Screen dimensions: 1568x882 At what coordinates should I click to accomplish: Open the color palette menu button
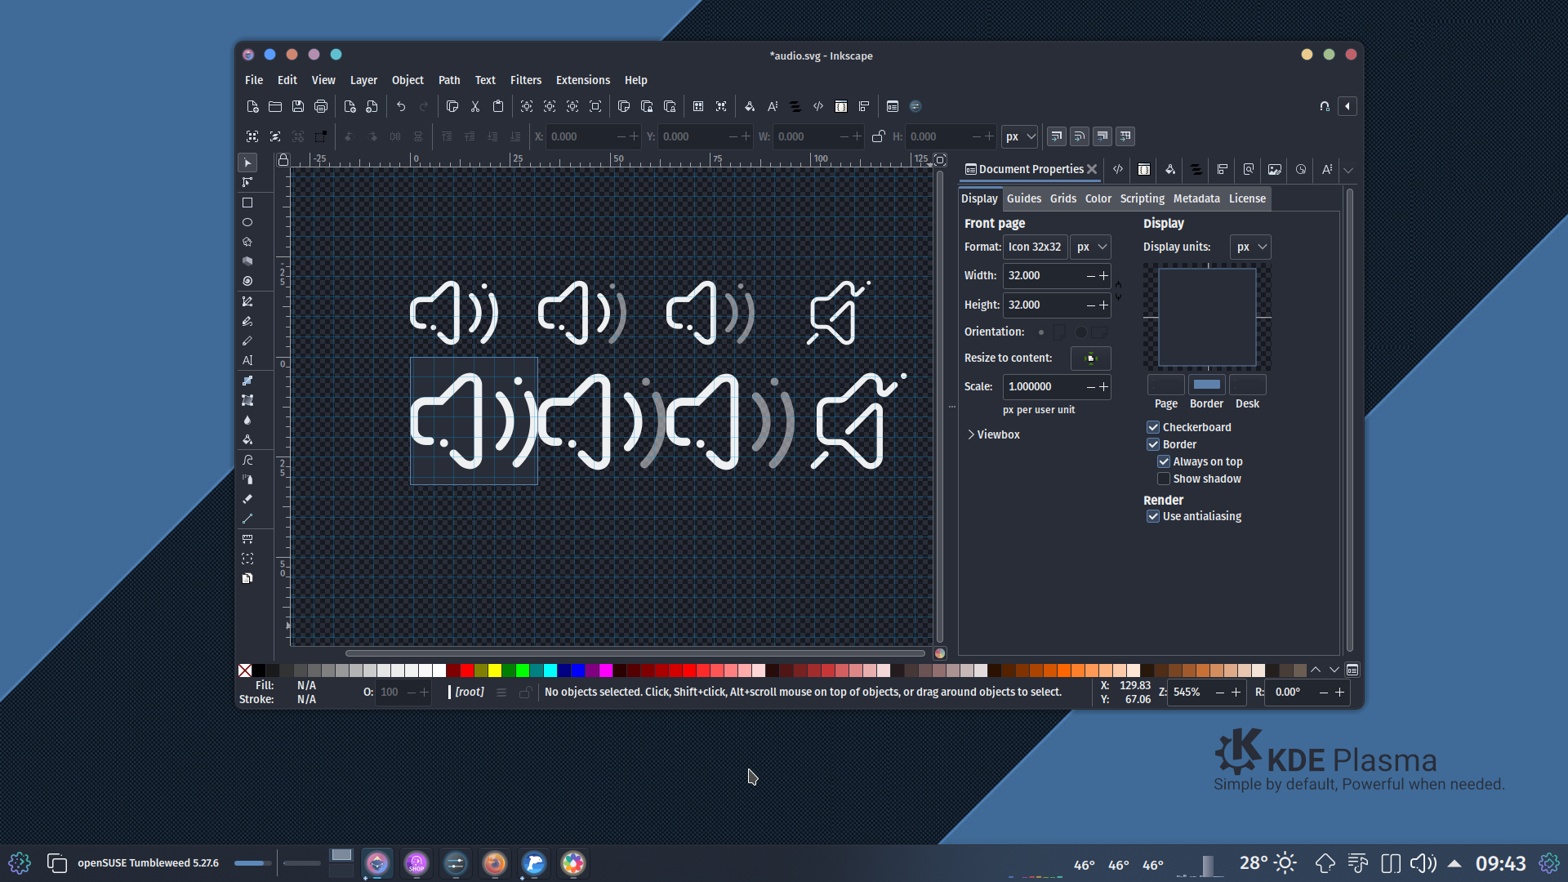coord(1352,670)
